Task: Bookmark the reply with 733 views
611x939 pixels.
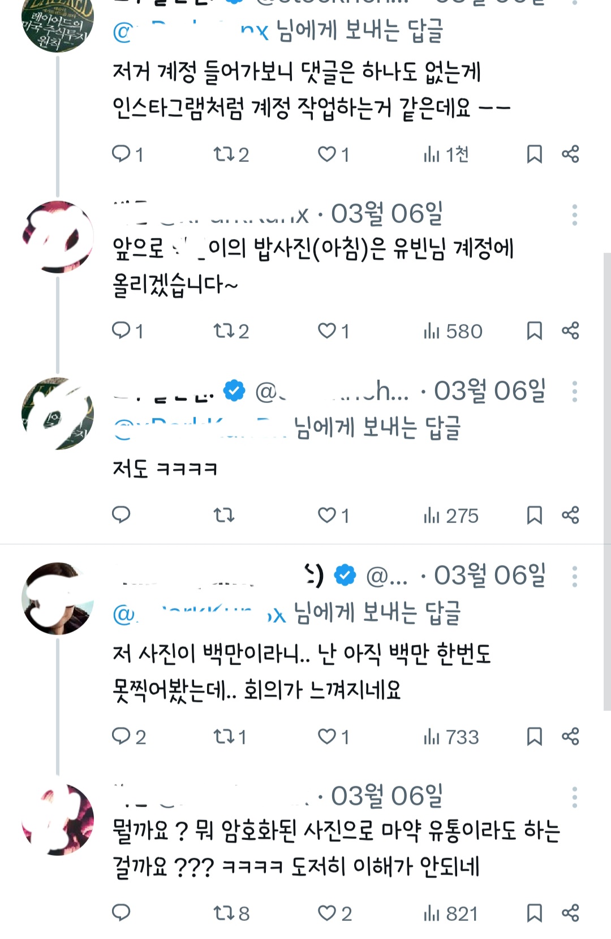Action: point(534,736)
